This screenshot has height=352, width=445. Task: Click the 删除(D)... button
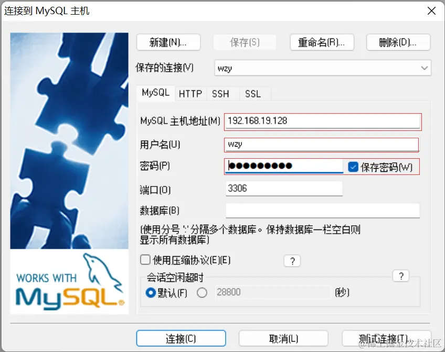point(398,42)
